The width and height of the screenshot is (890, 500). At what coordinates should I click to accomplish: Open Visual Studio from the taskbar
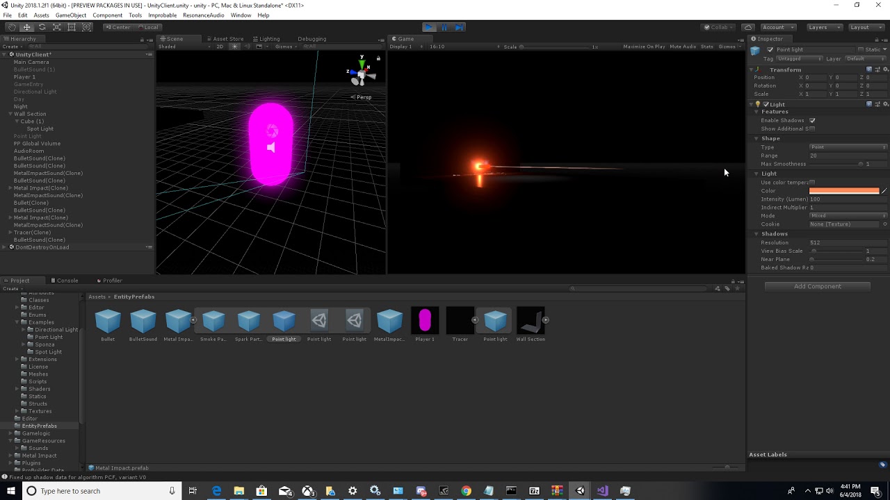tap(602, 491)
